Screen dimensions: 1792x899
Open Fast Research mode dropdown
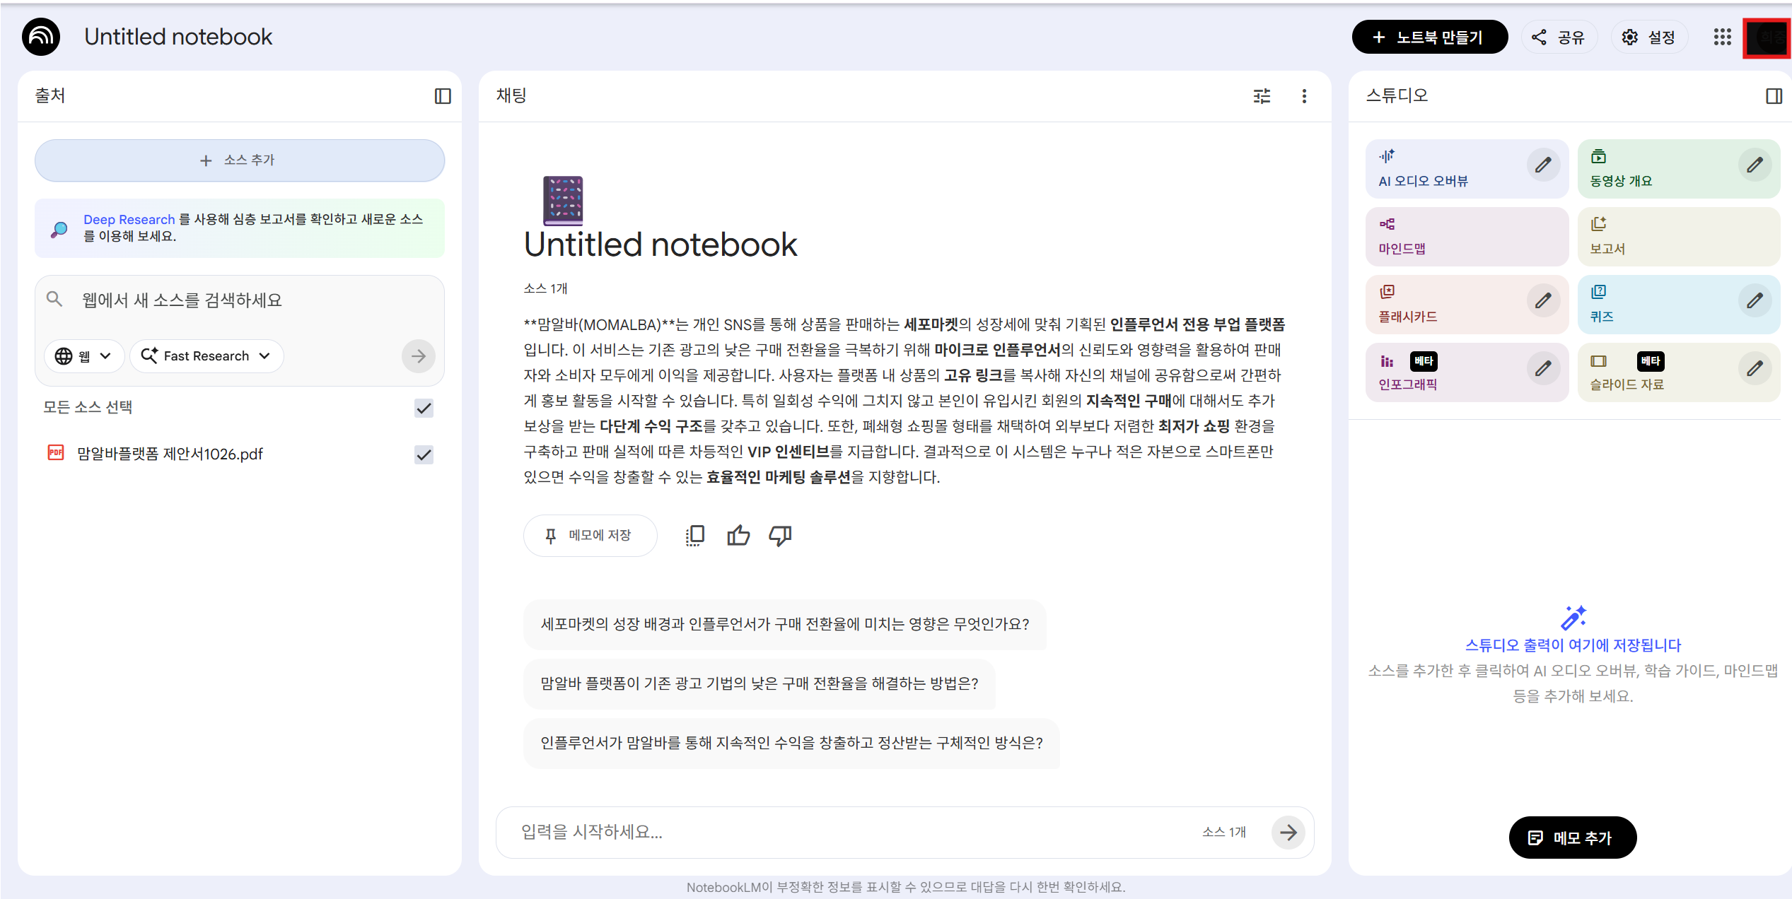206,356
